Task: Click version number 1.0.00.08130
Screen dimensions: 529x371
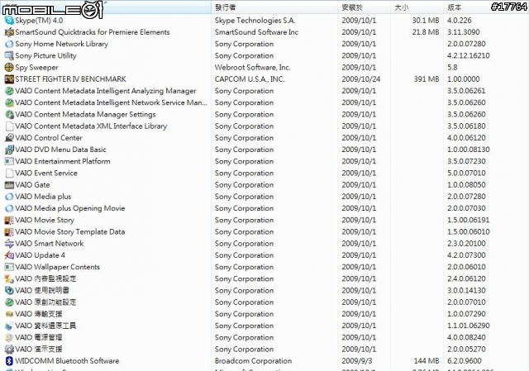Action: tap(469, 150)
